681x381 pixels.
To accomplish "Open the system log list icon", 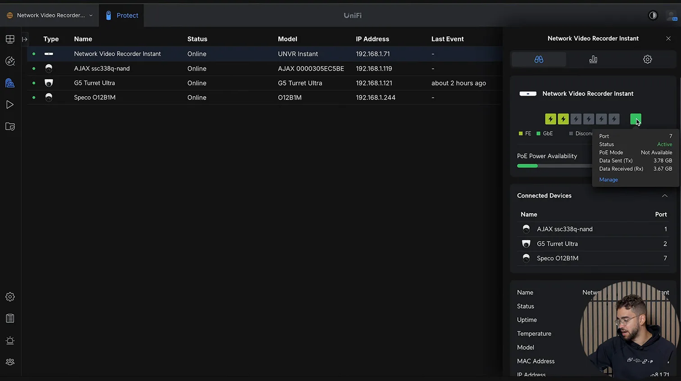I will click(x=10, y=318).
